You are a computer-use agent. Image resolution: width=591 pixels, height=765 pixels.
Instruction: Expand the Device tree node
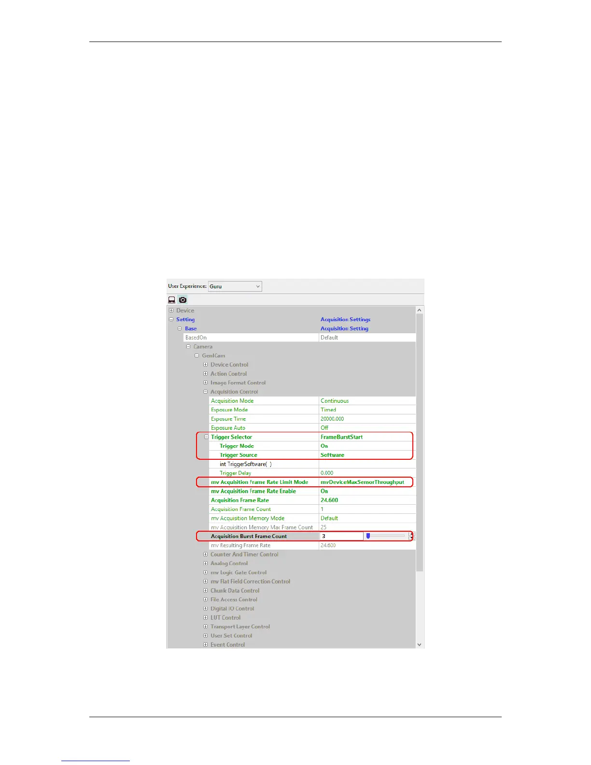click(171, 311)
